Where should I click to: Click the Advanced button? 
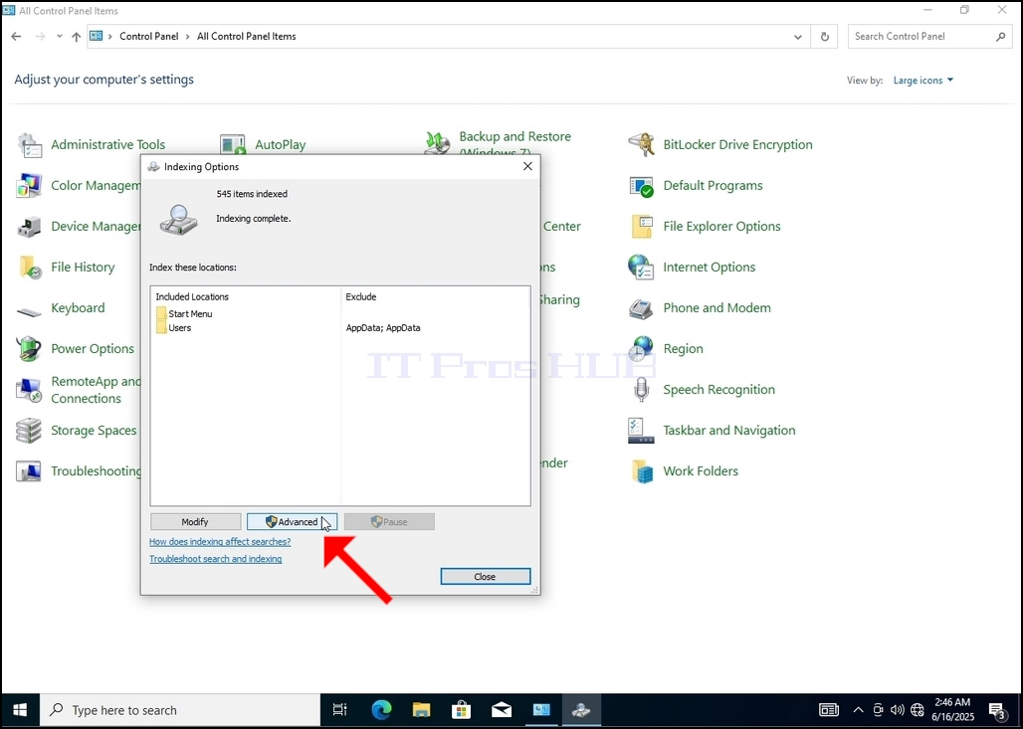point(293,522)
